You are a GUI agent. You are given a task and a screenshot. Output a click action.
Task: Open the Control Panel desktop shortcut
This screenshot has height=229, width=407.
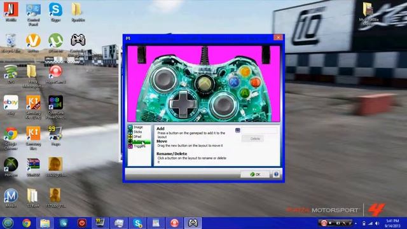[x=33, y=14]
